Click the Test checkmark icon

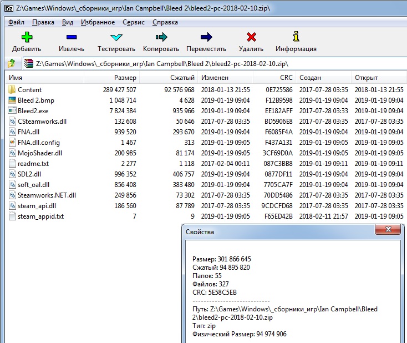click(116, 37)
